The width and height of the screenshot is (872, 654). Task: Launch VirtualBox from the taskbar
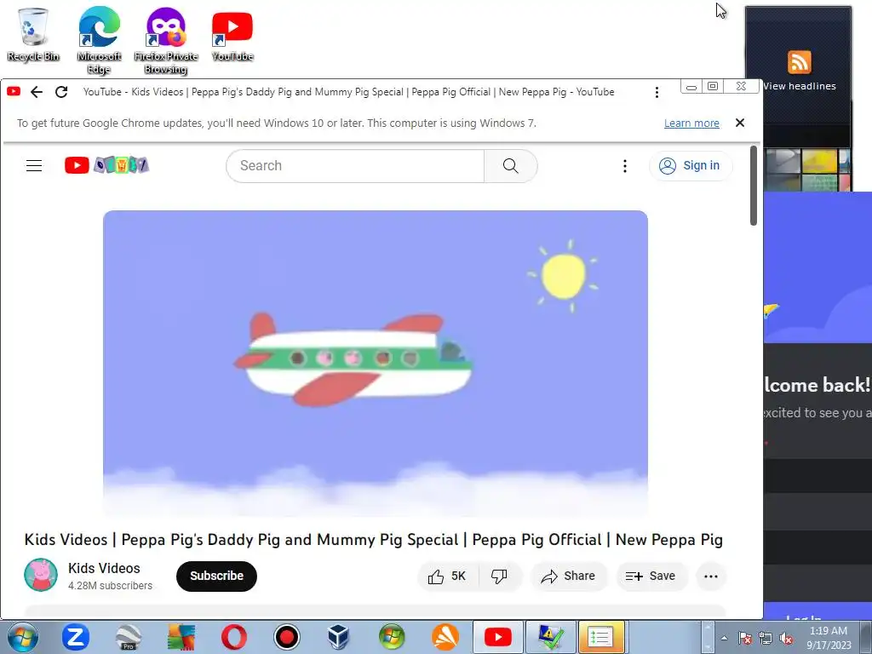[x=339, y=637]
